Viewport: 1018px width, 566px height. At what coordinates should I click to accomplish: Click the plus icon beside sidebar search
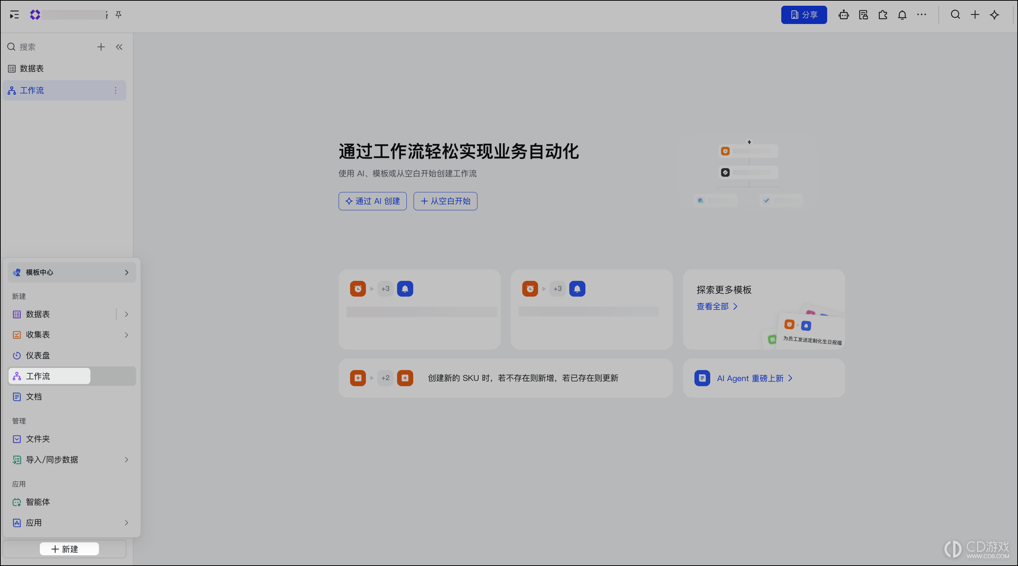click(x=101, y=47)
